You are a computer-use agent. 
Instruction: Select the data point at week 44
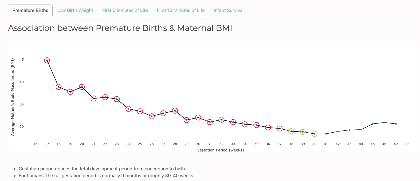click(361, 129)
